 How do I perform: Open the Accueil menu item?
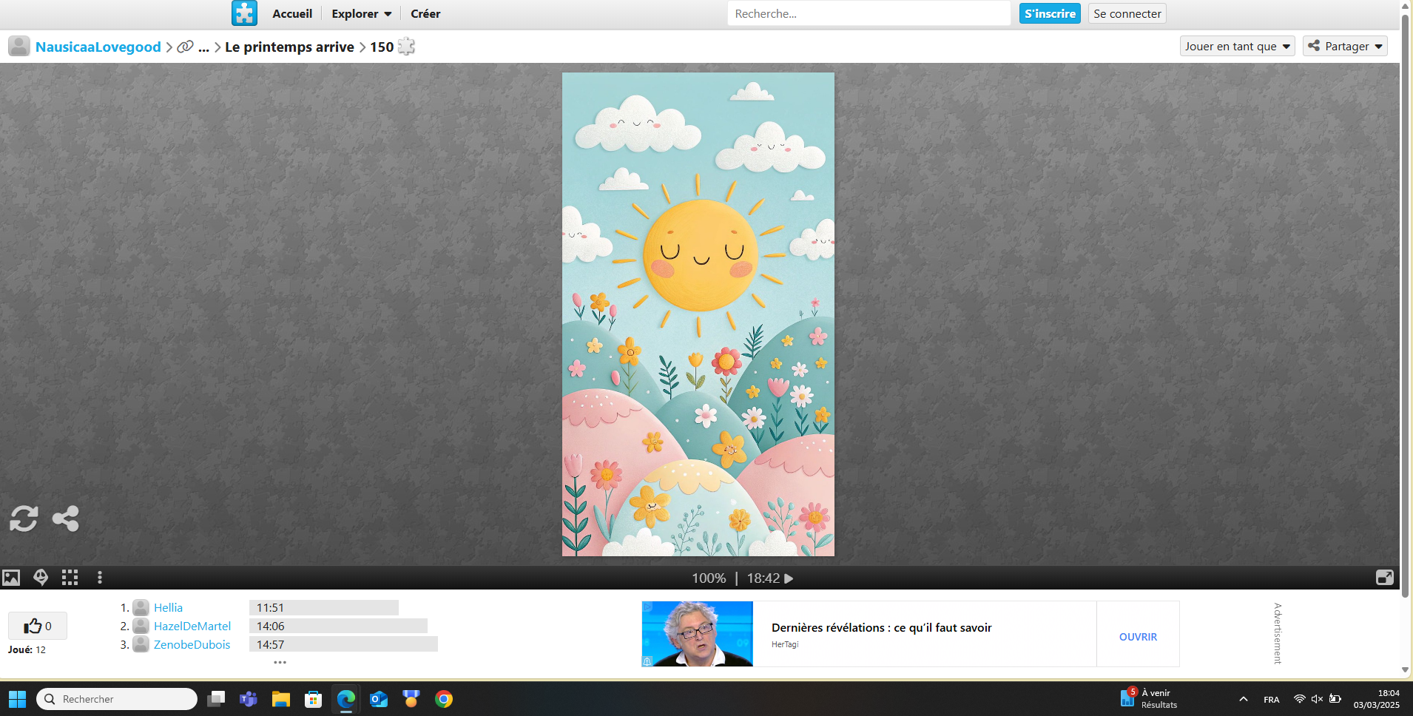[292, 13]
